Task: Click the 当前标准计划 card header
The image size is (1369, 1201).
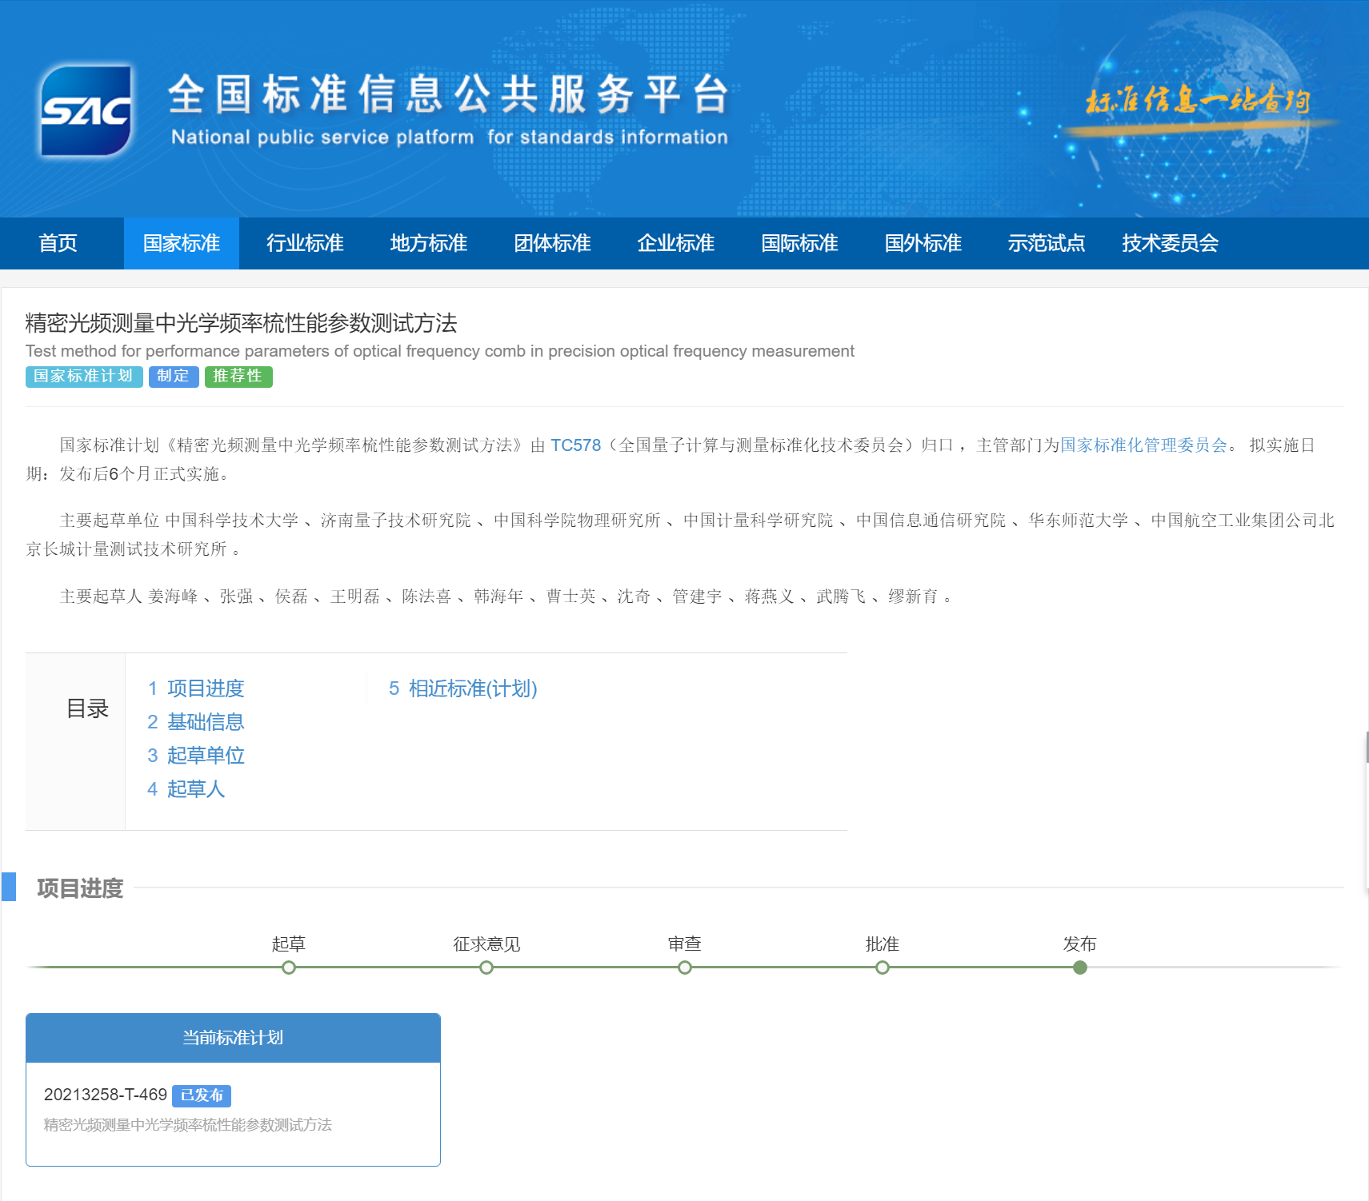Action: (233, 1038)
